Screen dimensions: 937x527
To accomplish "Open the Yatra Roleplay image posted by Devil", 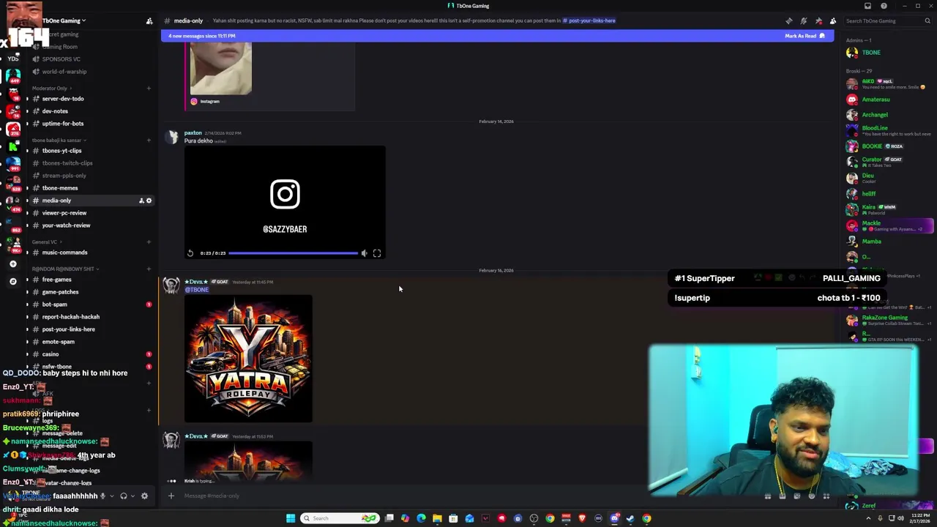I will [x=248, y=359].
